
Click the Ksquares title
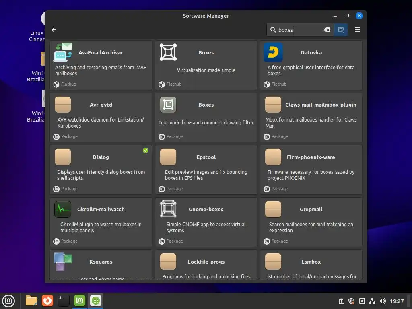(101, 262)
